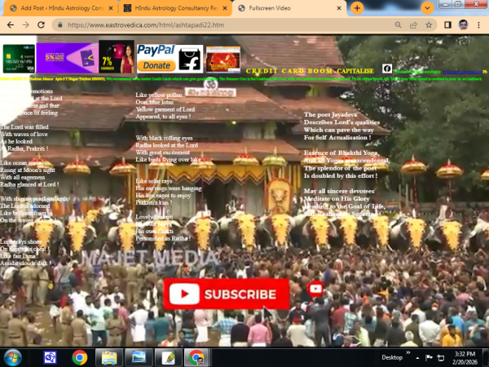Click the PayPal Donate button
The width and height of the screenshot is (489, 367).
[x=156, y=59]
